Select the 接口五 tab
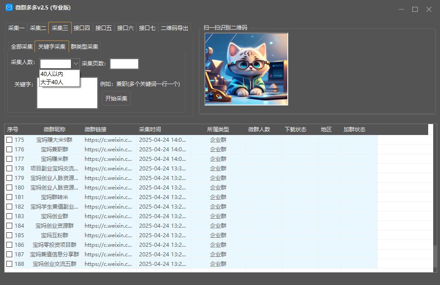The width and height of the screenshot is (440, 285). pyautogui.click(x=103, y=28)
